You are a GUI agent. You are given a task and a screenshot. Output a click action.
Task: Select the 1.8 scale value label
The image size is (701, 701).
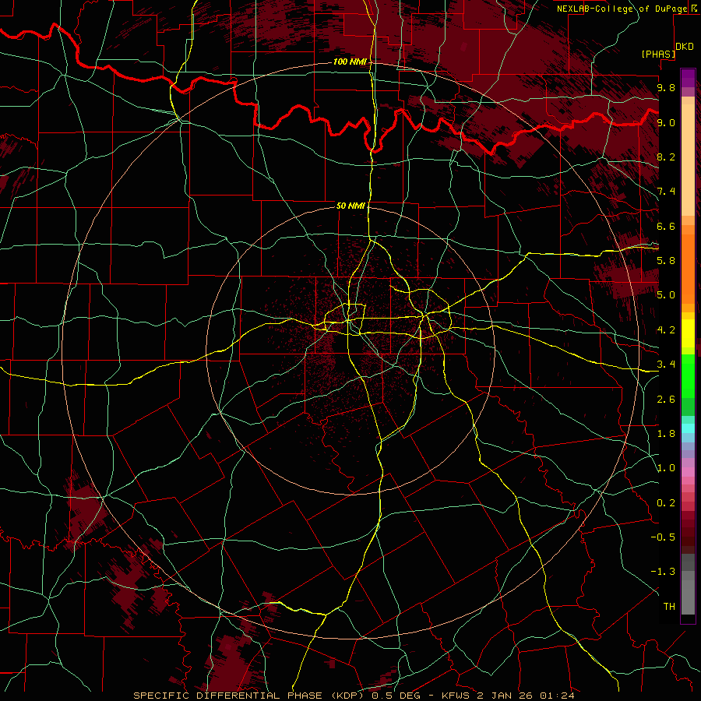click(666, 434)
